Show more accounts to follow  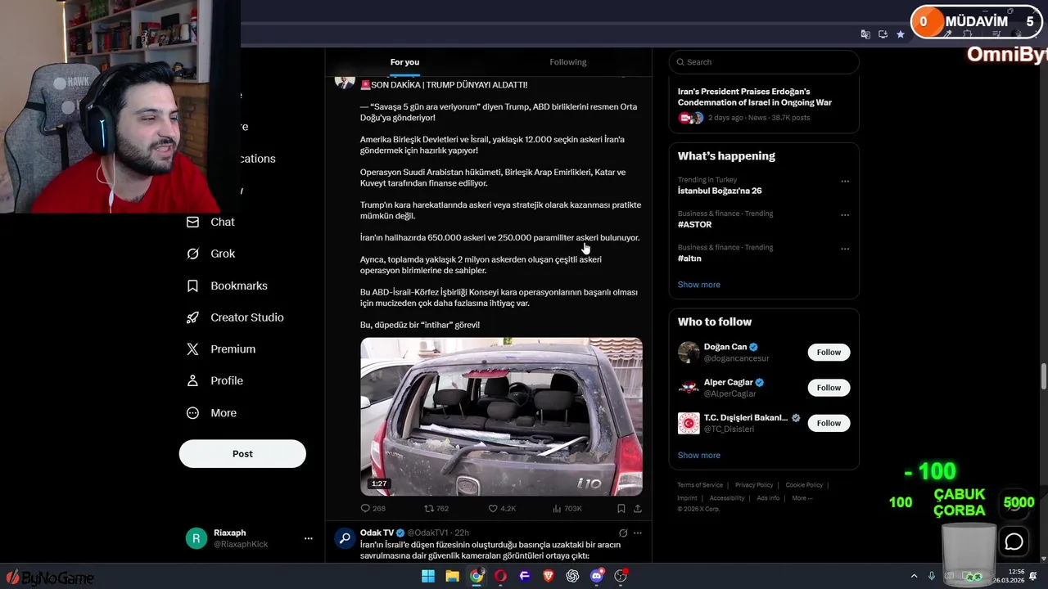point(698,456)
